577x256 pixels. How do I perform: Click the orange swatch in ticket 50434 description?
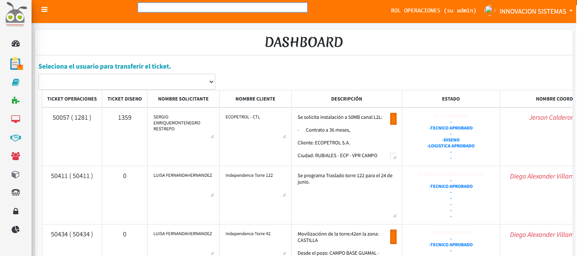coord(394,237)
